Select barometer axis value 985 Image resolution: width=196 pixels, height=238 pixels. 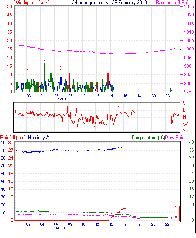pyautogui.click(x=188, y=75)
